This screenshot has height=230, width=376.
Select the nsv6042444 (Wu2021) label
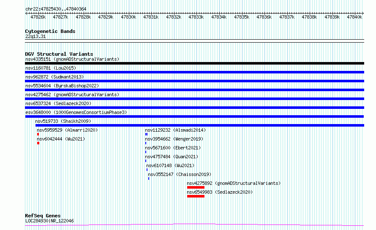pos(61,139)
